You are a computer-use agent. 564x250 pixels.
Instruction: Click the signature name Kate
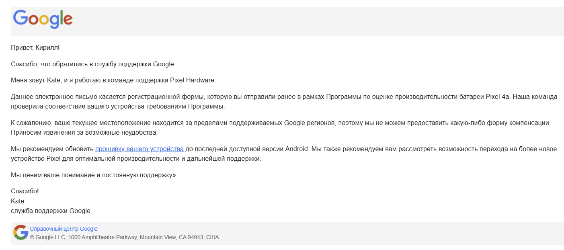[17, 201]
